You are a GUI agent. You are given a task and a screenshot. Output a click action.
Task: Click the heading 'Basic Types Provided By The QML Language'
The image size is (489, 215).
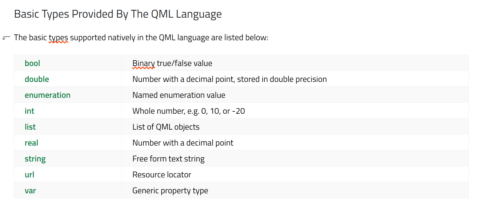pyautogui.click(x=118, y=14)
